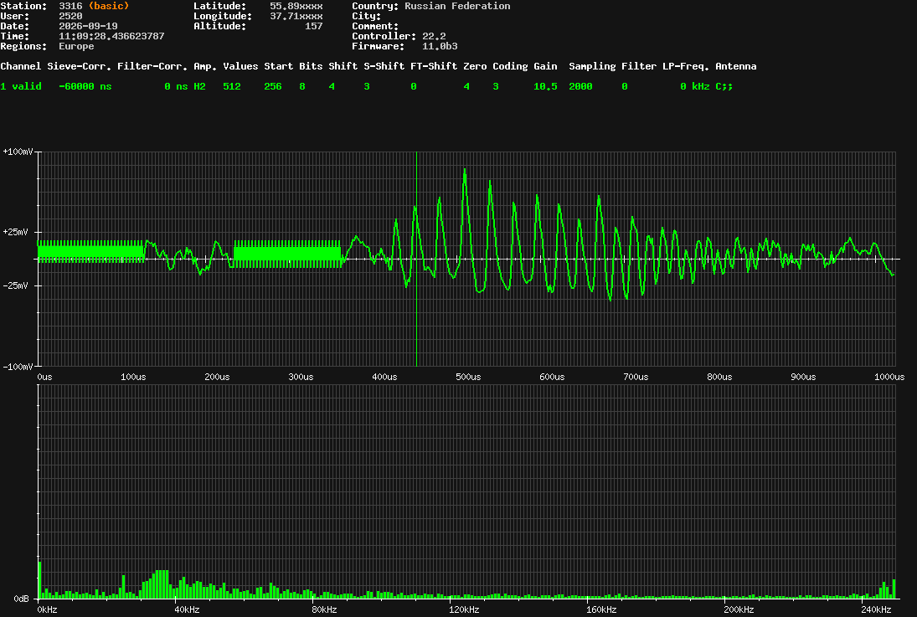
Task: Click the Sampling column header
Action: click(592, 66)
